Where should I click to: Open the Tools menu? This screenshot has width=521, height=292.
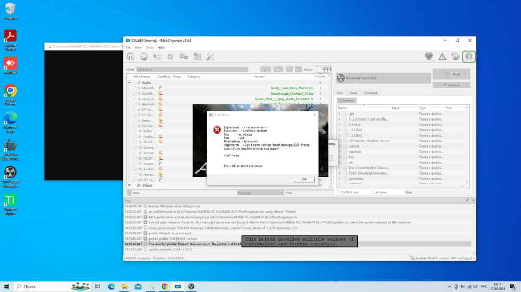pos(150,47)
